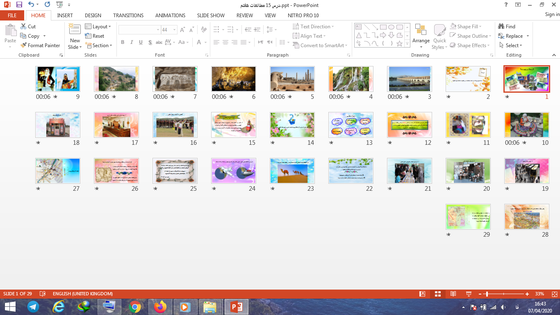The width and height of the screenshot is (560, 315).
Task: Click the Format Painter brush icon
Action: point(24,46)
